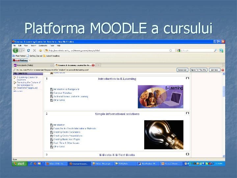Click page icon beside Creating Online Documents
This screenshot has height=178, width=237.
[x=52, y=132]
